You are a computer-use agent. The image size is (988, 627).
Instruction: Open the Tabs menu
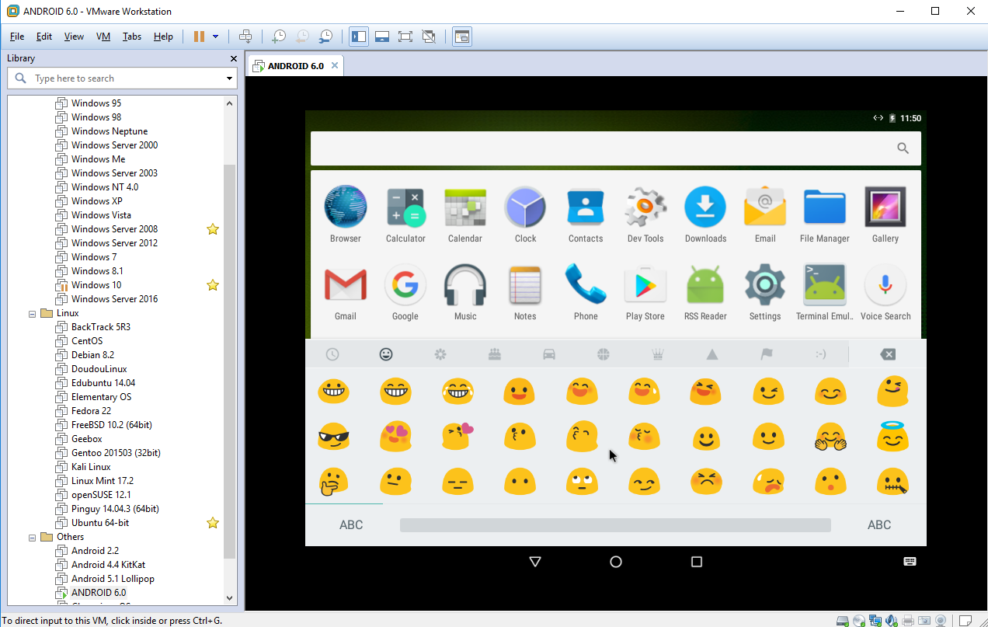click(132, 37)
